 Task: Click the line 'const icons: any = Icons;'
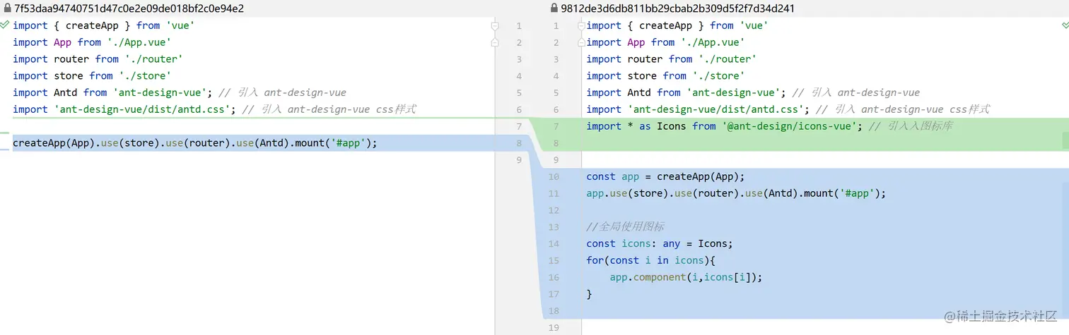click(x=660, y=243)
